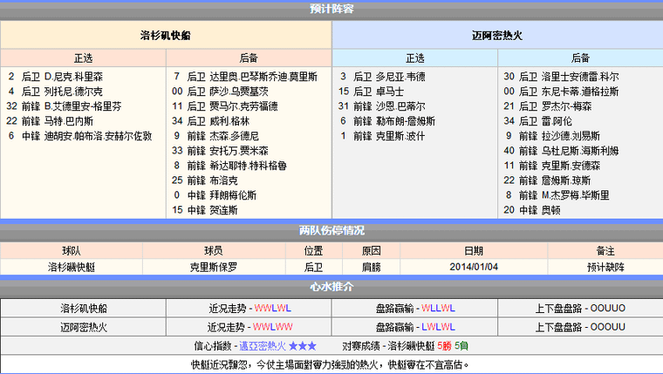The image size is (663, 374).
Task: Click the 洛杉矶快船 lineup team heading
Action: [x=166, y=35]
